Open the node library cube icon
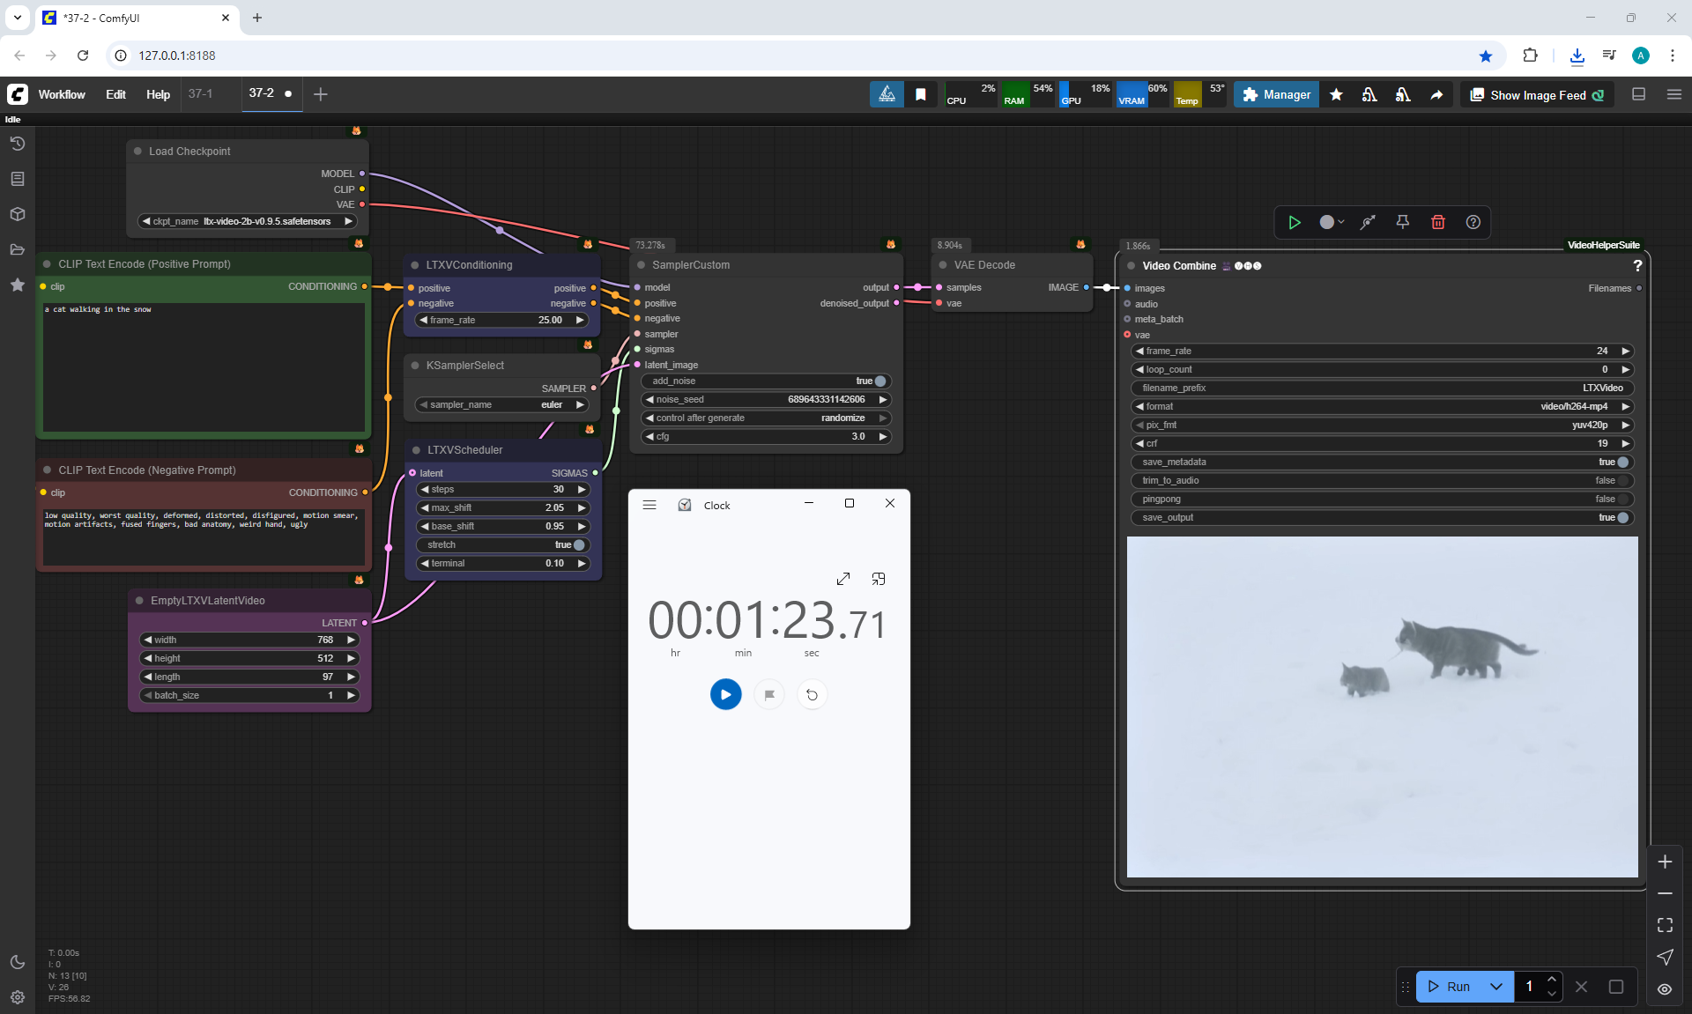1692x1014 pixels. tap(18, 214)
